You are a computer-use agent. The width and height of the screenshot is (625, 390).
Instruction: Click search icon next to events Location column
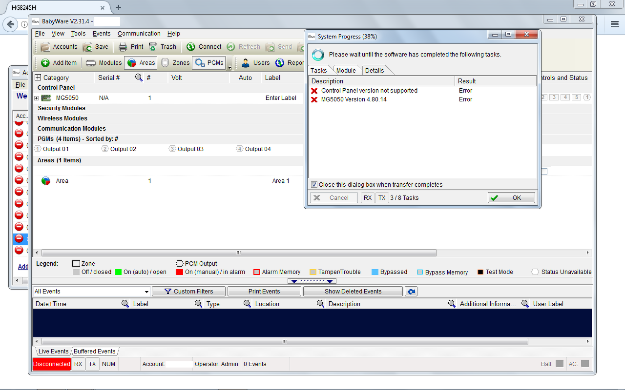pyautogui.click(x=321, y=304)
